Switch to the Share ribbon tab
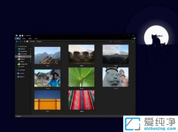Viewport: 178px width, 132px height. tap(30, 38)
